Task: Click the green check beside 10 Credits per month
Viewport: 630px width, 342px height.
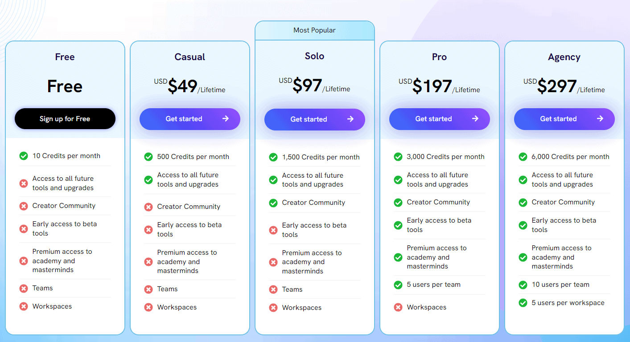Action: (x=24, y=156)
